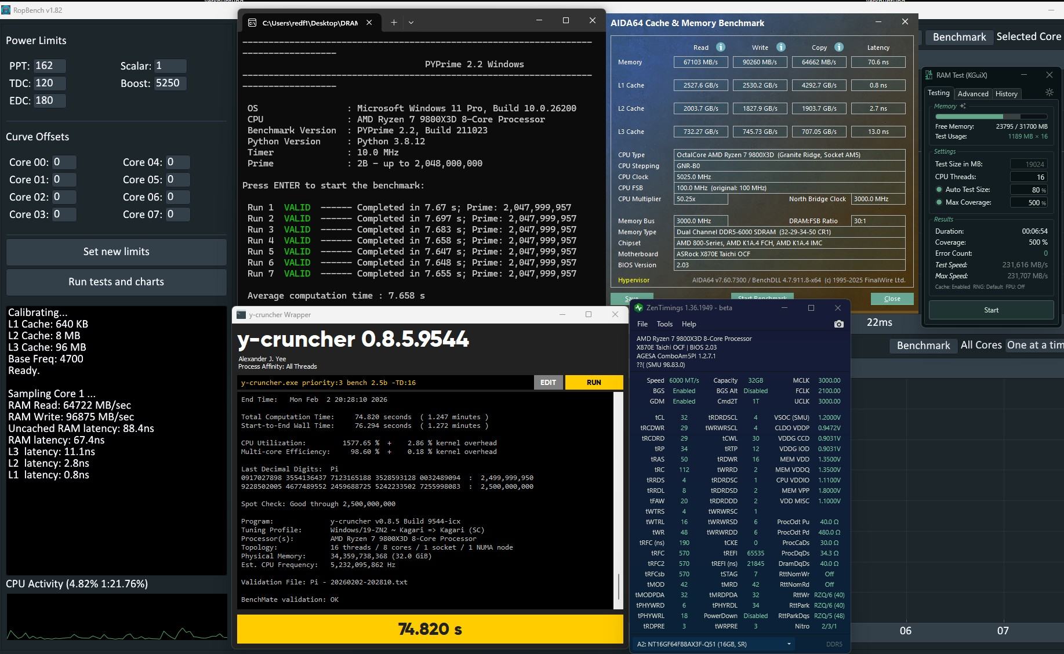Open the Help menu in ZenTimings
Image resolution: width=1064 pixels, height=654 pixels.
(x=689, y=324)
